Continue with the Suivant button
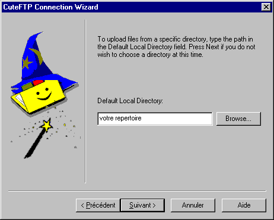Viewport: 274px width, 220px height. [142, 205]
